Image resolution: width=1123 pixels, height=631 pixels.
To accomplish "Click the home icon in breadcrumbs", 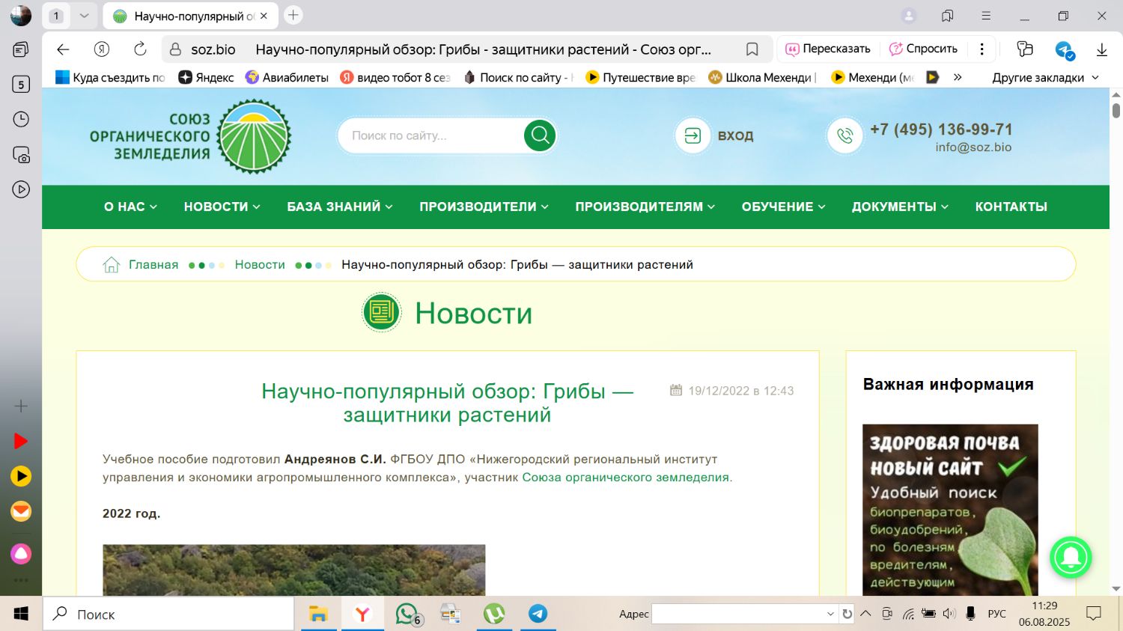I will point(112,264).
